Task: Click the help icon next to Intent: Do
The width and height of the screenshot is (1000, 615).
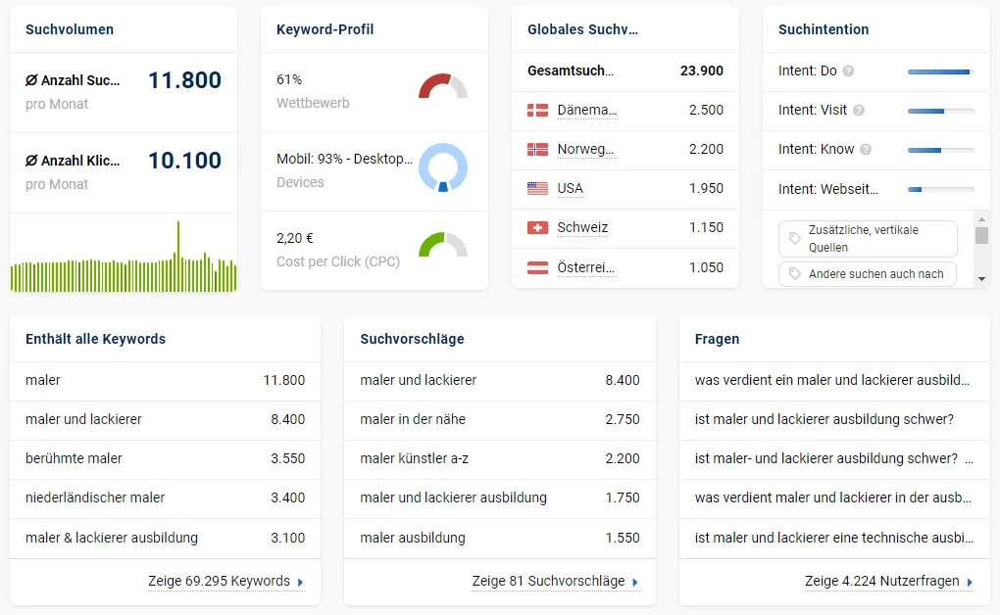Action: [x=848, y=71]
